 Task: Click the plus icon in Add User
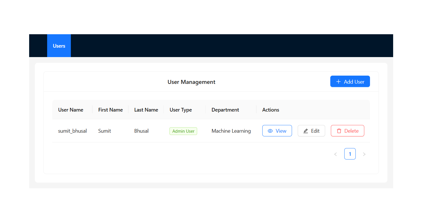pos(338,82)
